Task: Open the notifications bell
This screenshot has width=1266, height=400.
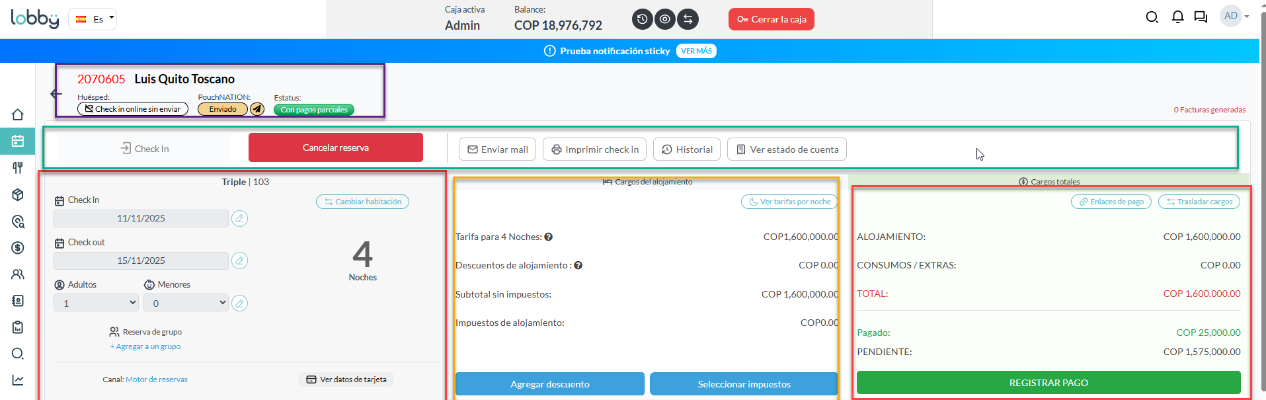Action: [x=1177, y=17]
